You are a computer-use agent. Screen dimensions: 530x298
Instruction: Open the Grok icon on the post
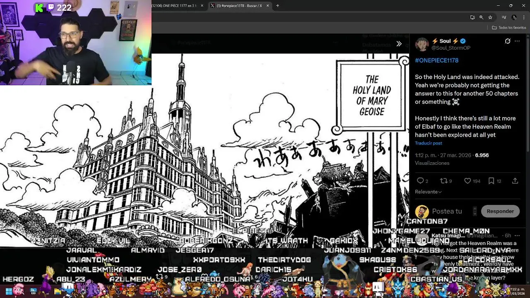coord(508,41)
